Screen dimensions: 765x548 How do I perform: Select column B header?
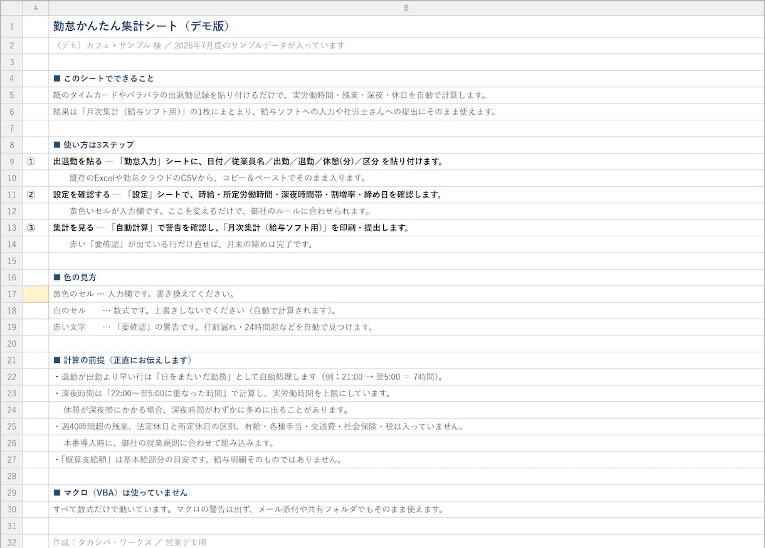[x=406, y=8]
